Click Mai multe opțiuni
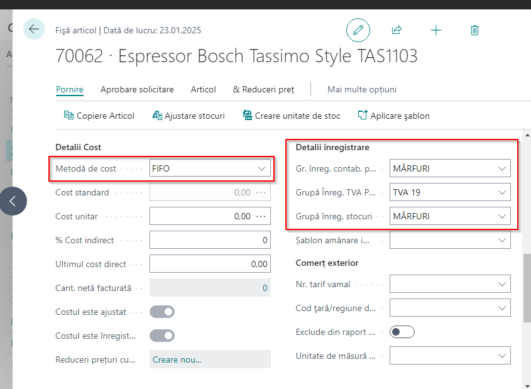This screenshot has width=531, height=389. [x=362, y=89]
